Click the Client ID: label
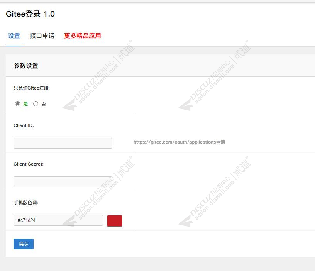Image resolution: width=315 pixels, height=271 pixels. (x=24, y=125)
